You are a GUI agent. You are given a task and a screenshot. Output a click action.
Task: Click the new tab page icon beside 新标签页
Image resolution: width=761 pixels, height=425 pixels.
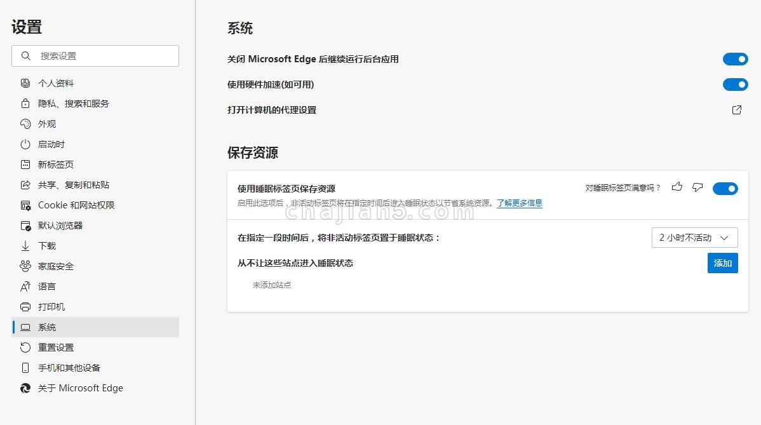(x=25, y=165)
